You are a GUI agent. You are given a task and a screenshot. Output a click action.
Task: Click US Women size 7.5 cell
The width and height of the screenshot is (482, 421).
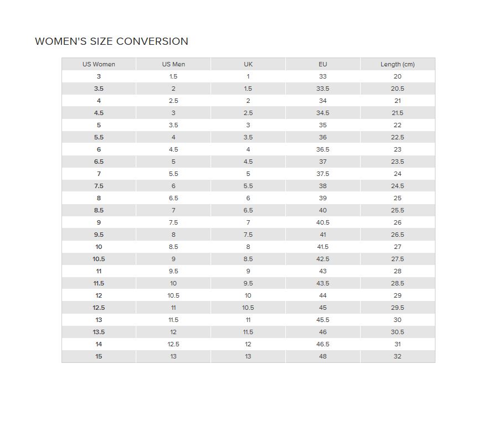99,186
